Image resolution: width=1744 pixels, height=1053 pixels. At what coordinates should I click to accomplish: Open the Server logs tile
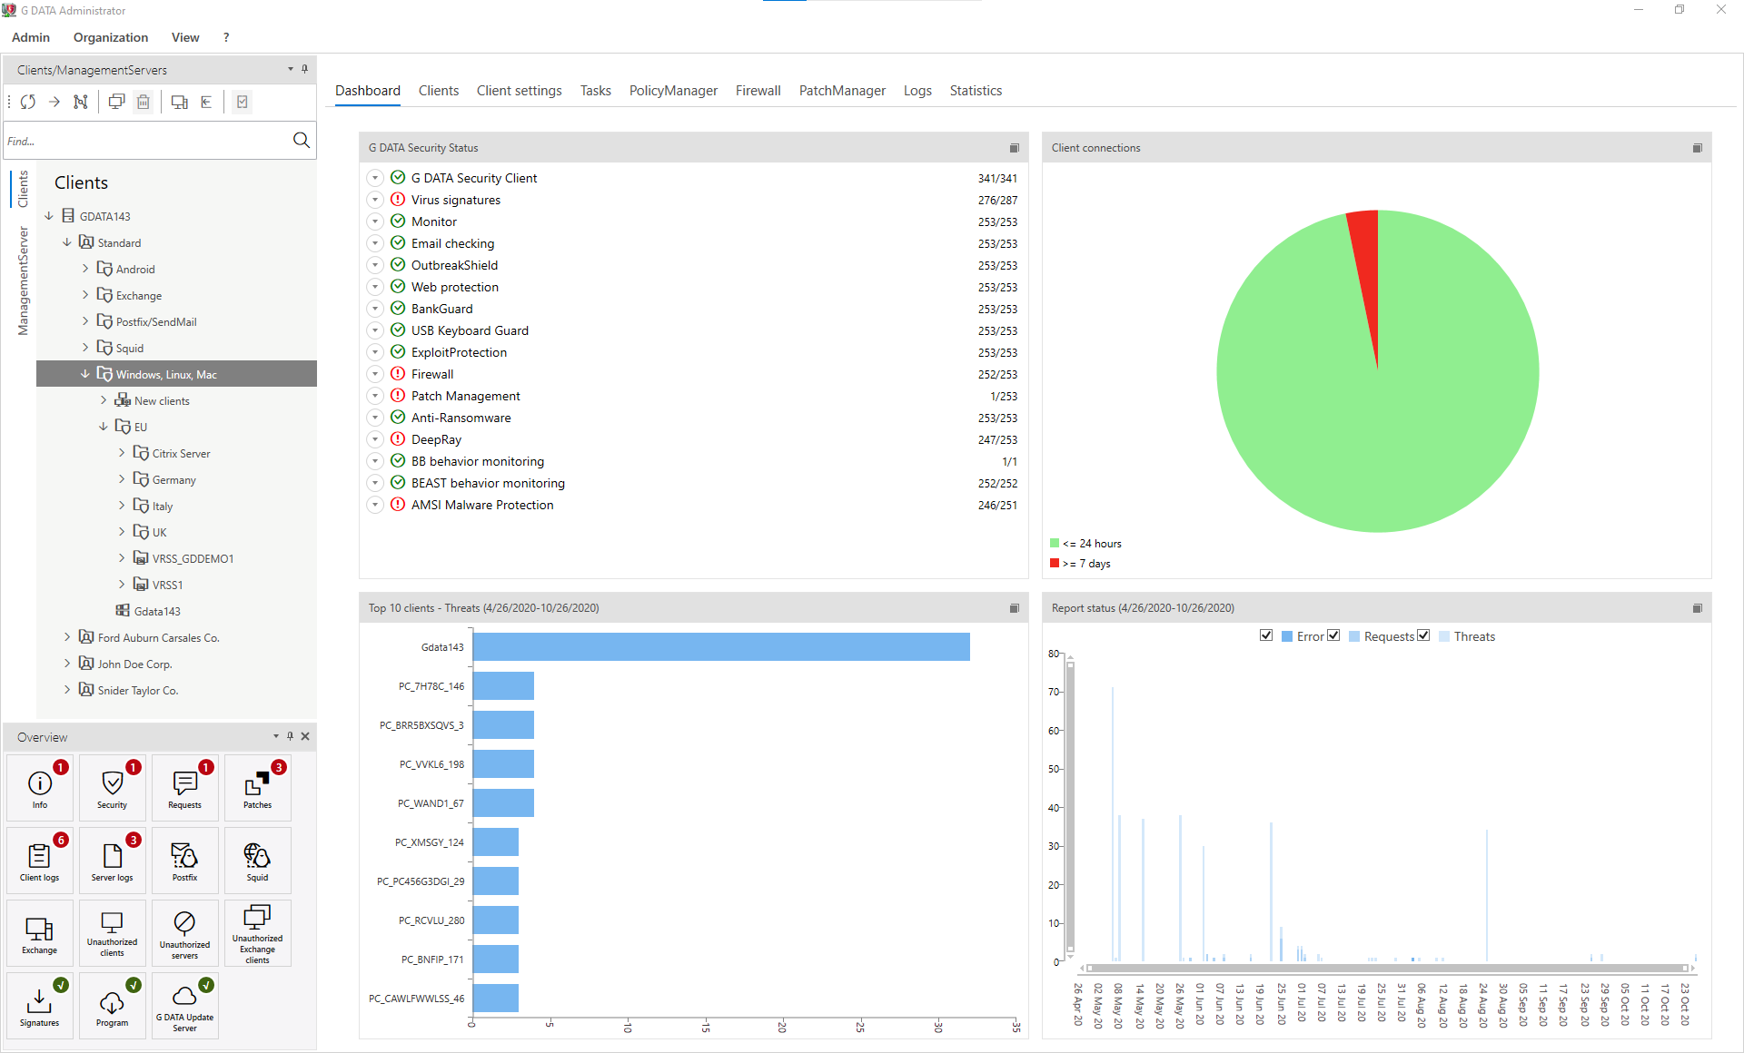(113, 861)
